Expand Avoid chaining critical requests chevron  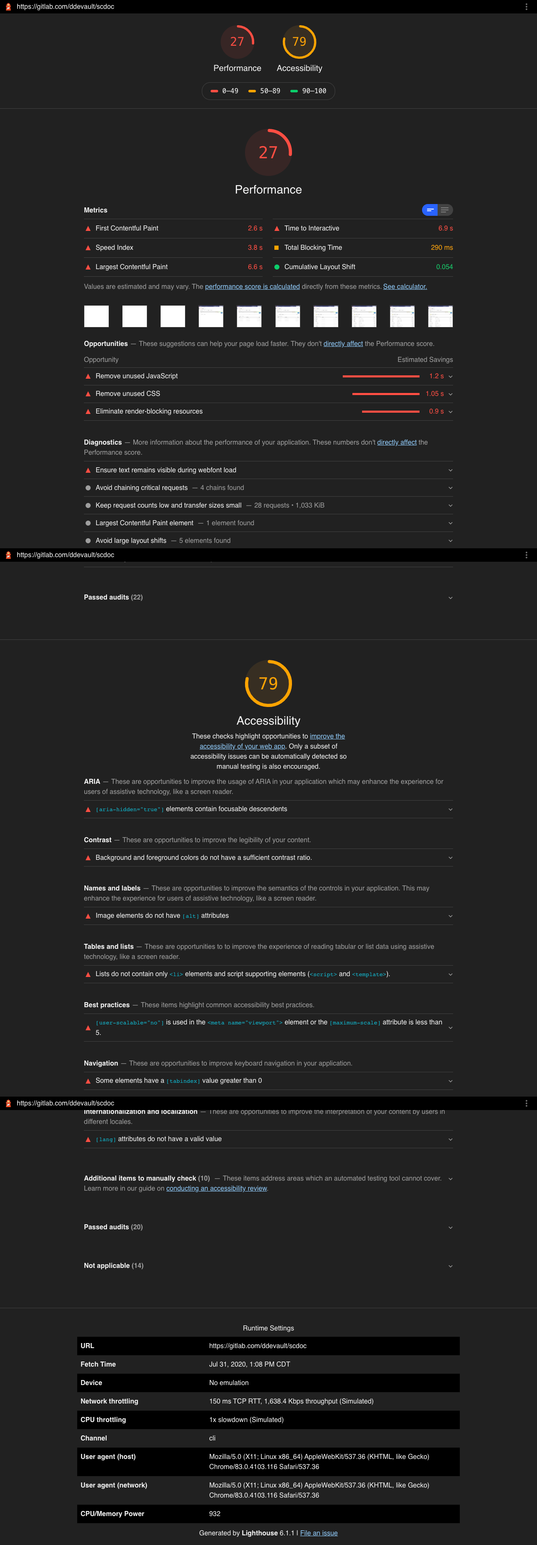[x=451, y=487]
